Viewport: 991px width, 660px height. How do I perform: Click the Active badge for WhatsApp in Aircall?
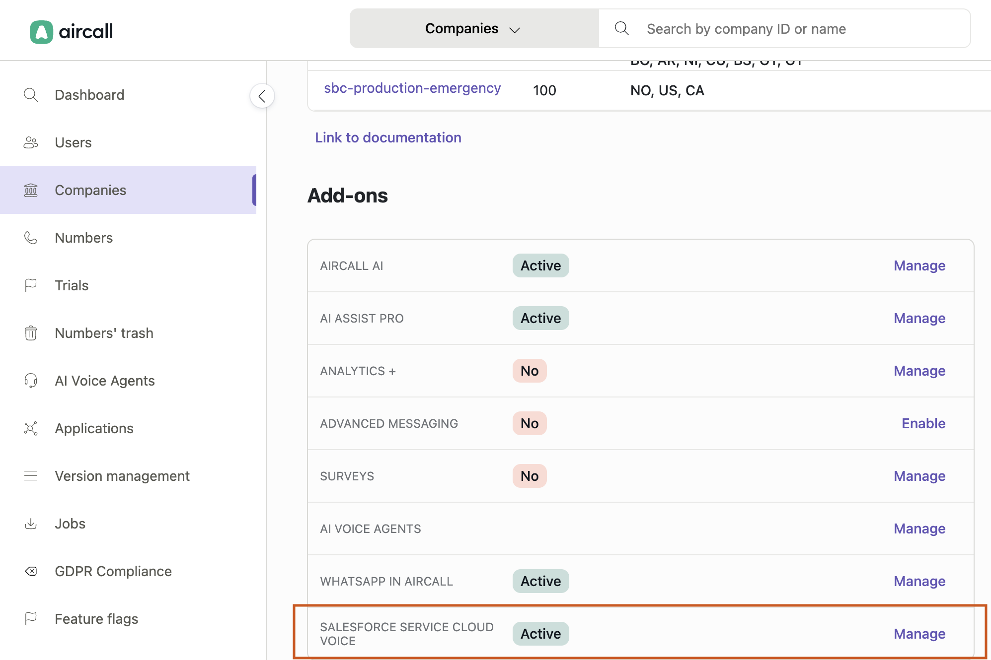pyautogui.click(x=540, y=581)
